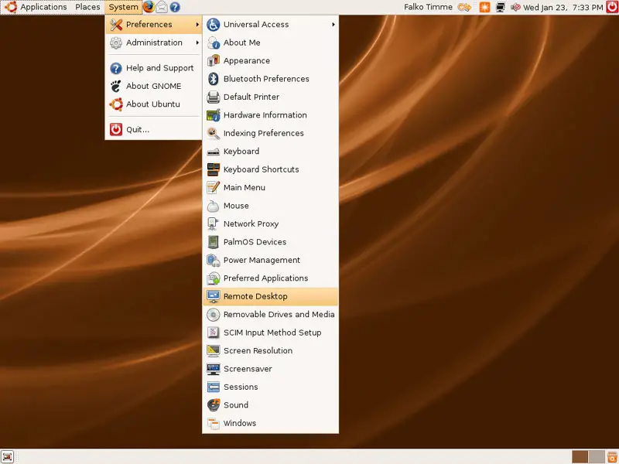This screenshot has width=619, height=464.
Task: Collapse the Preferences submenu arrow
Action: click(x=197, y=25)
